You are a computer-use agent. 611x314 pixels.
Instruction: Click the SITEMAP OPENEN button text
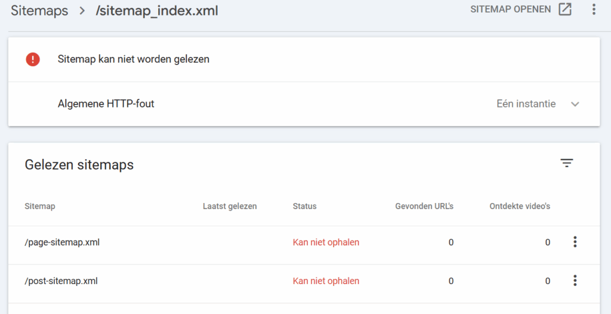(510, 10)
